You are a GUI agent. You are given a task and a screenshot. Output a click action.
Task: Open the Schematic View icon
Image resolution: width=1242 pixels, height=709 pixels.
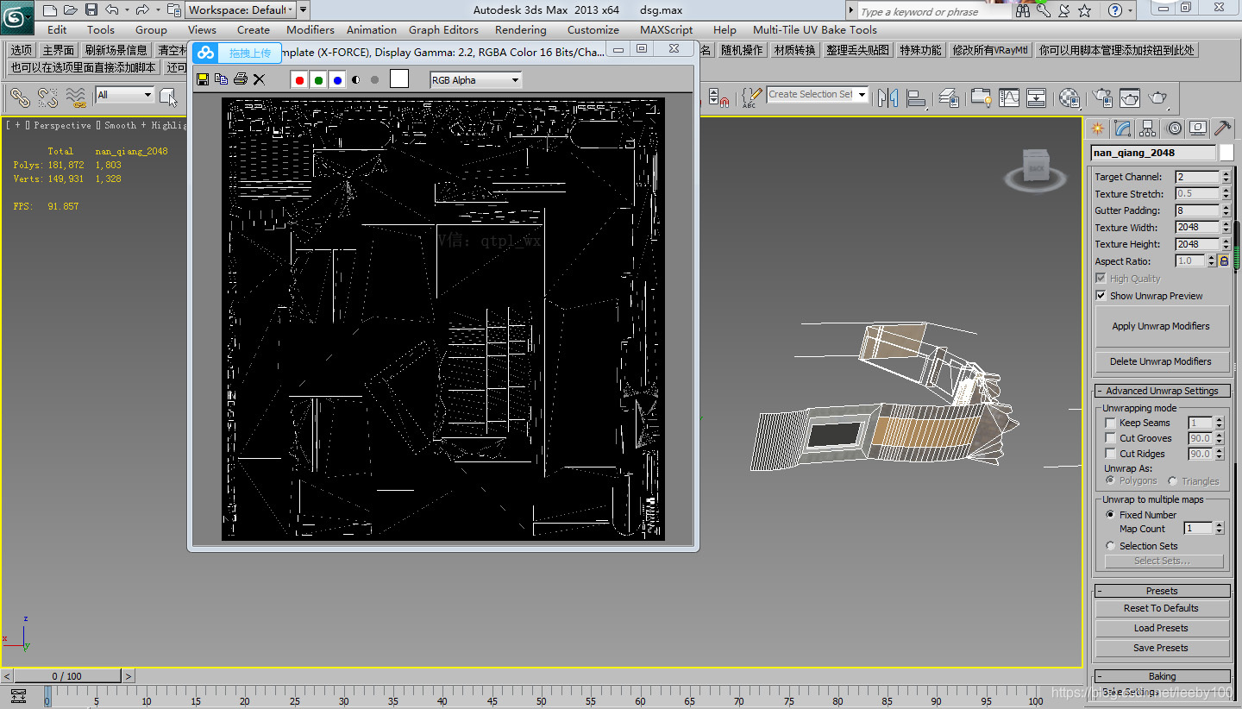1036,97
